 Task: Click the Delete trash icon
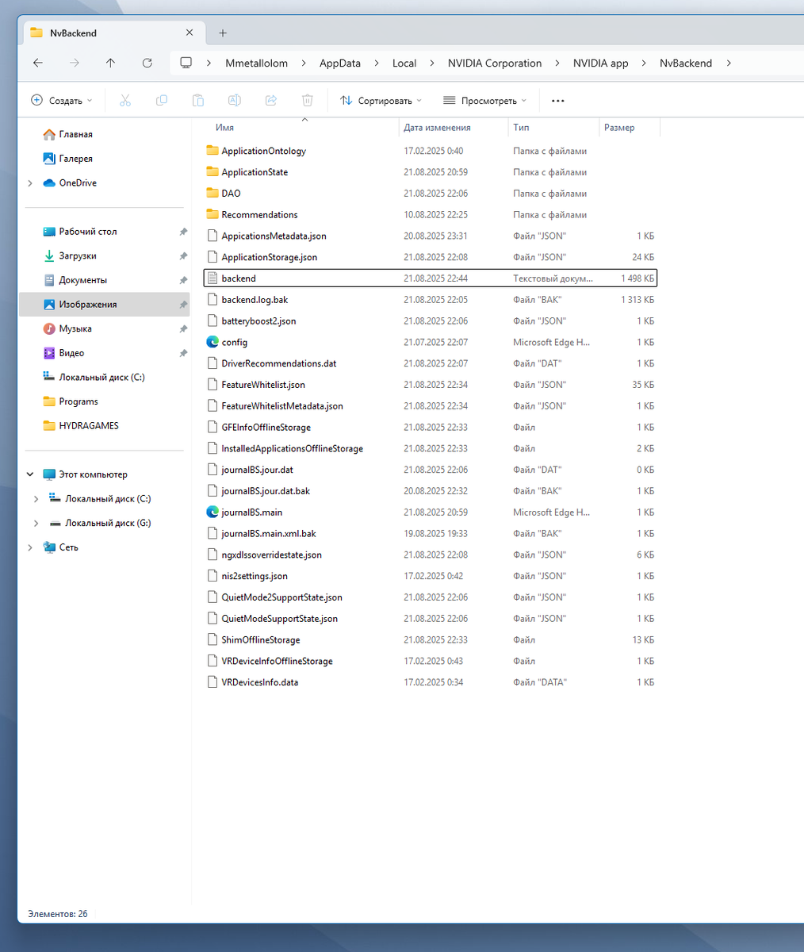pos(308,101)
